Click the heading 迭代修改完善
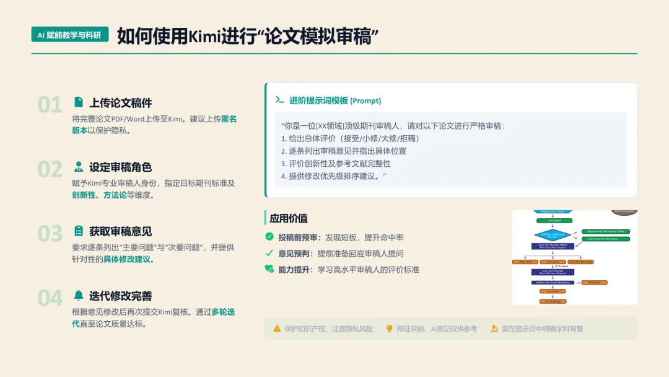This screenshot has height=377, width=669. (x=121, y=296)
